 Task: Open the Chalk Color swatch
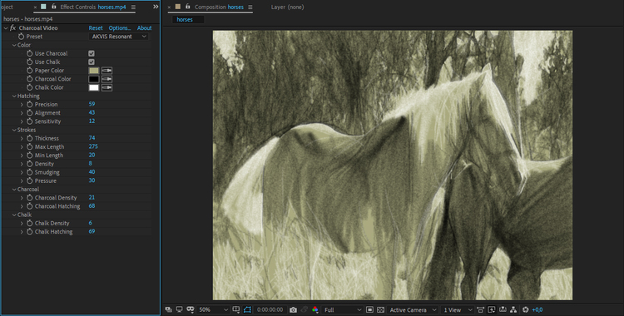tap(93, 87)
